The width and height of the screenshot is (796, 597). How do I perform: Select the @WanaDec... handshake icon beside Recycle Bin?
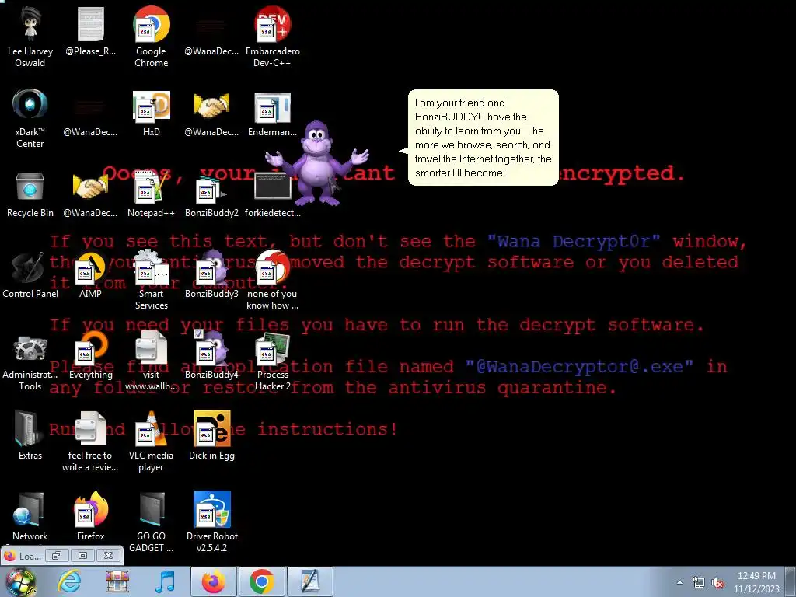coord(90,194)
